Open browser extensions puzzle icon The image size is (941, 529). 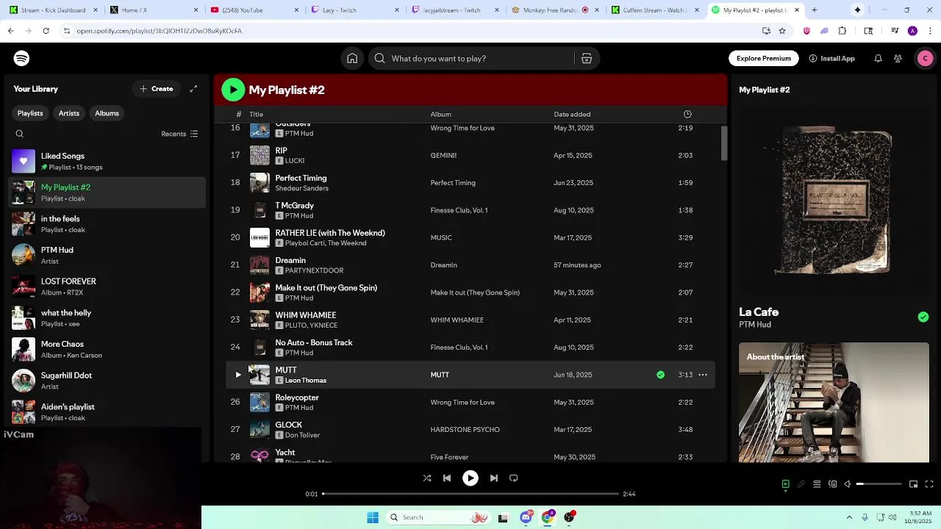click(842, 31)
